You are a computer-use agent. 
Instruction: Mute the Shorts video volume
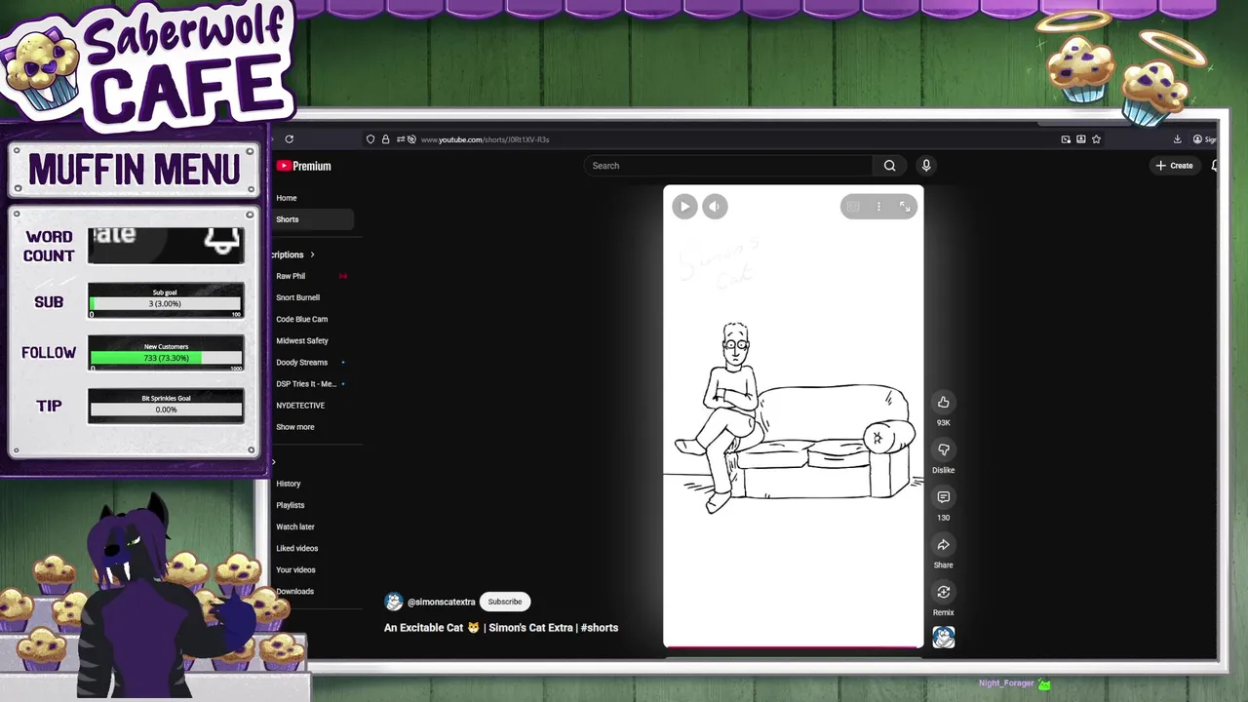coord(715,206)
